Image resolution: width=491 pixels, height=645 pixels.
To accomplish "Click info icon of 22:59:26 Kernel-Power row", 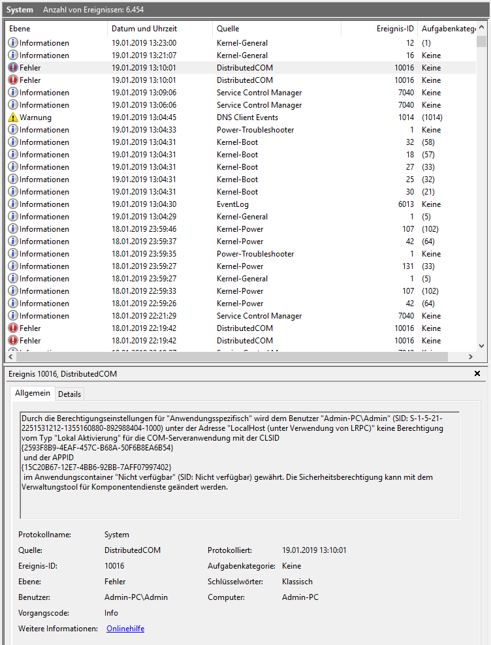I will pos(13,303).
